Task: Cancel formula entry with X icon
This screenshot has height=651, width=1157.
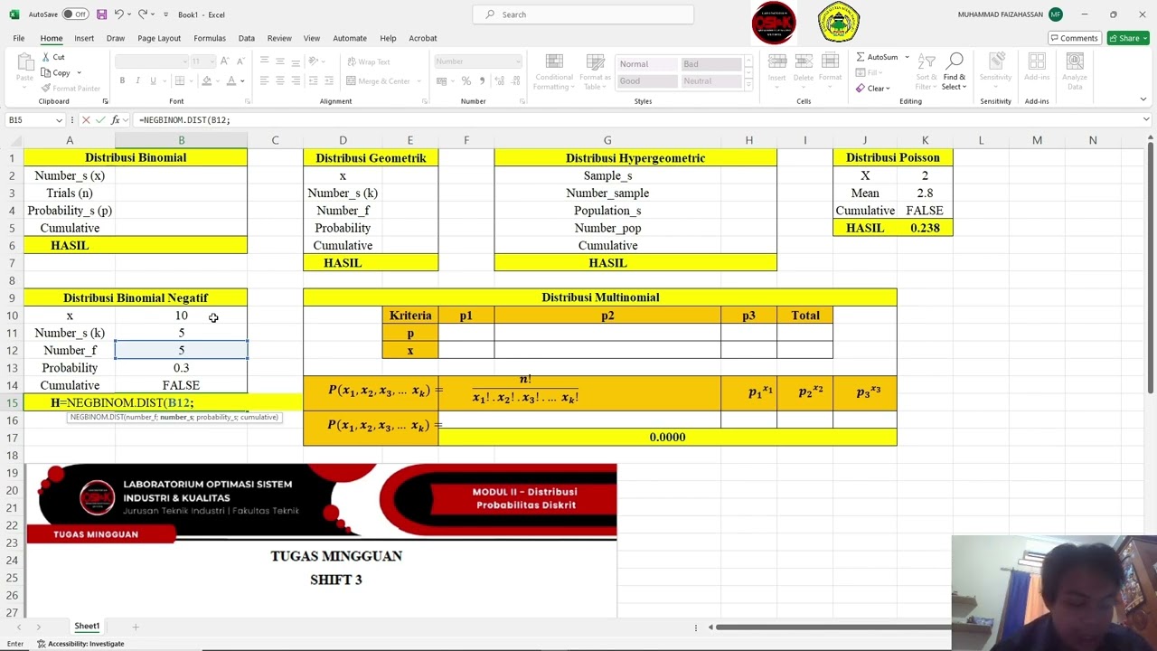Action: point(86,119)
